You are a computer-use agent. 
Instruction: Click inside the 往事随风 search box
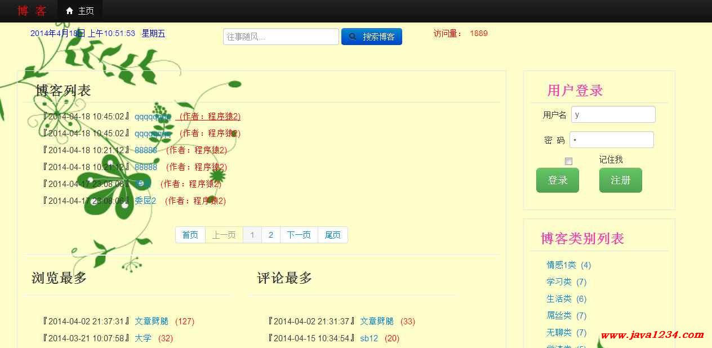(x=281, y=36)
